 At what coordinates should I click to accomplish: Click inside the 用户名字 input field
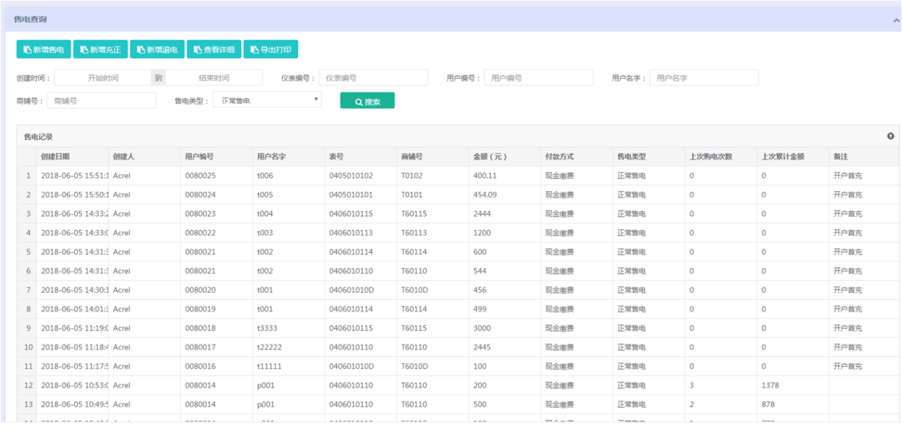tap(704, 77)
